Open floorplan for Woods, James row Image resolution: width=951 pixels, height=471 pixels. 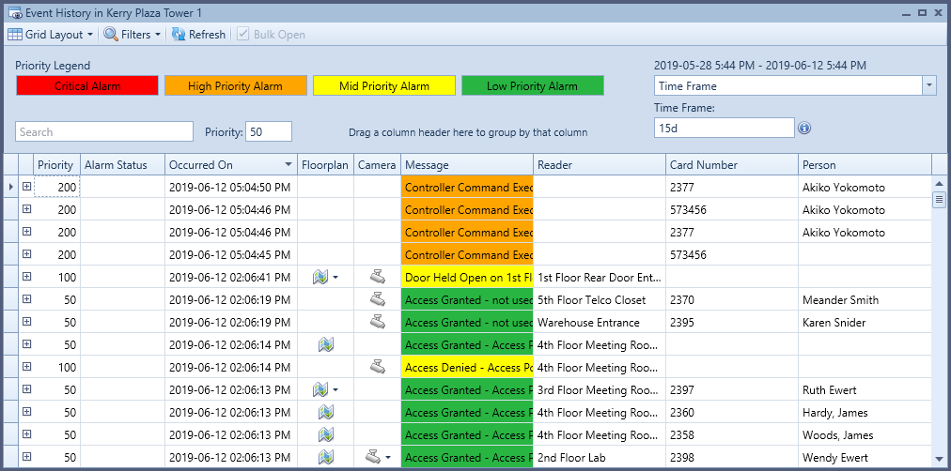click(x=326, y=434)
